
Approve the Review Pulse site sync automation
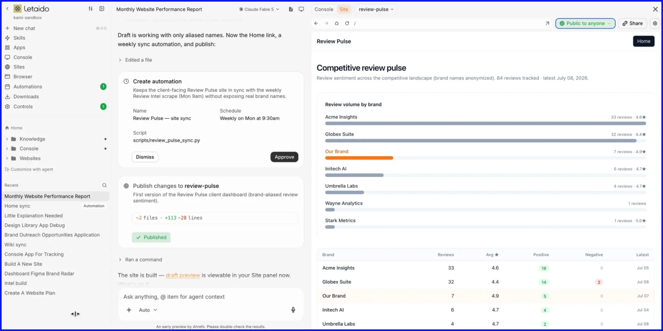click(284, 157)
